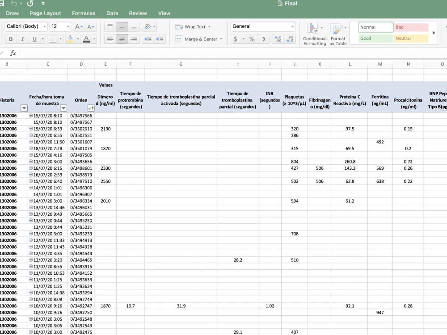Apply the Normal cell style
The image size is (447, 335).
tap(376, 27)
